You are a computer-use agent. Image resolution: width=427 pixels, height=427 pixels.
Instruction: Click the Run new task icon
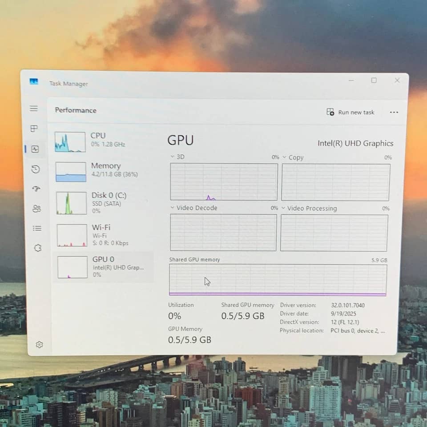(330, 112)
